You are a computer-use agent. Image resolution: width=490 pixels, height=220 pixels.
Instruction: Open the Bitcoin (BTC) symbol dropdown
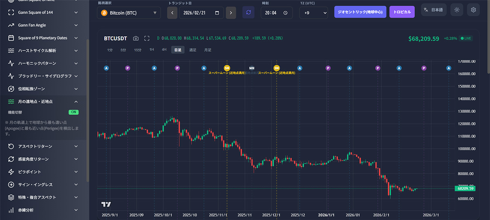[129, 13]
